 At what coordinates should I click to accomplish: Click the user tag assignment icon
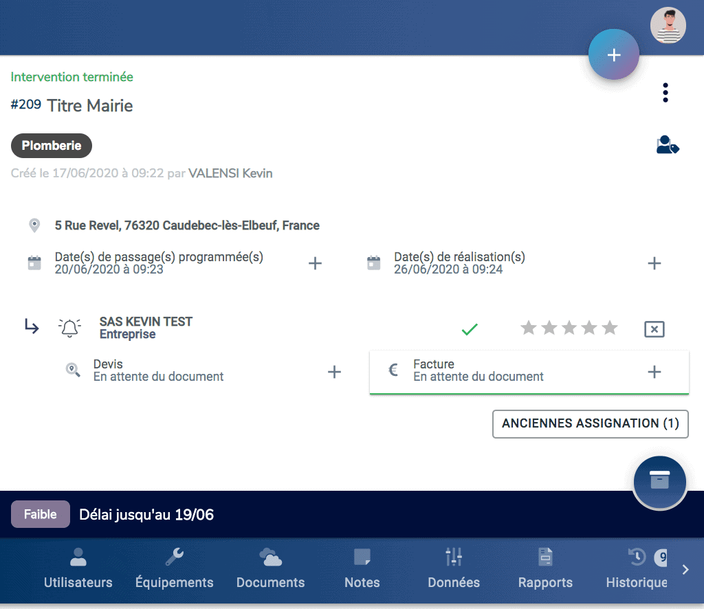click(x=668, y=145)
